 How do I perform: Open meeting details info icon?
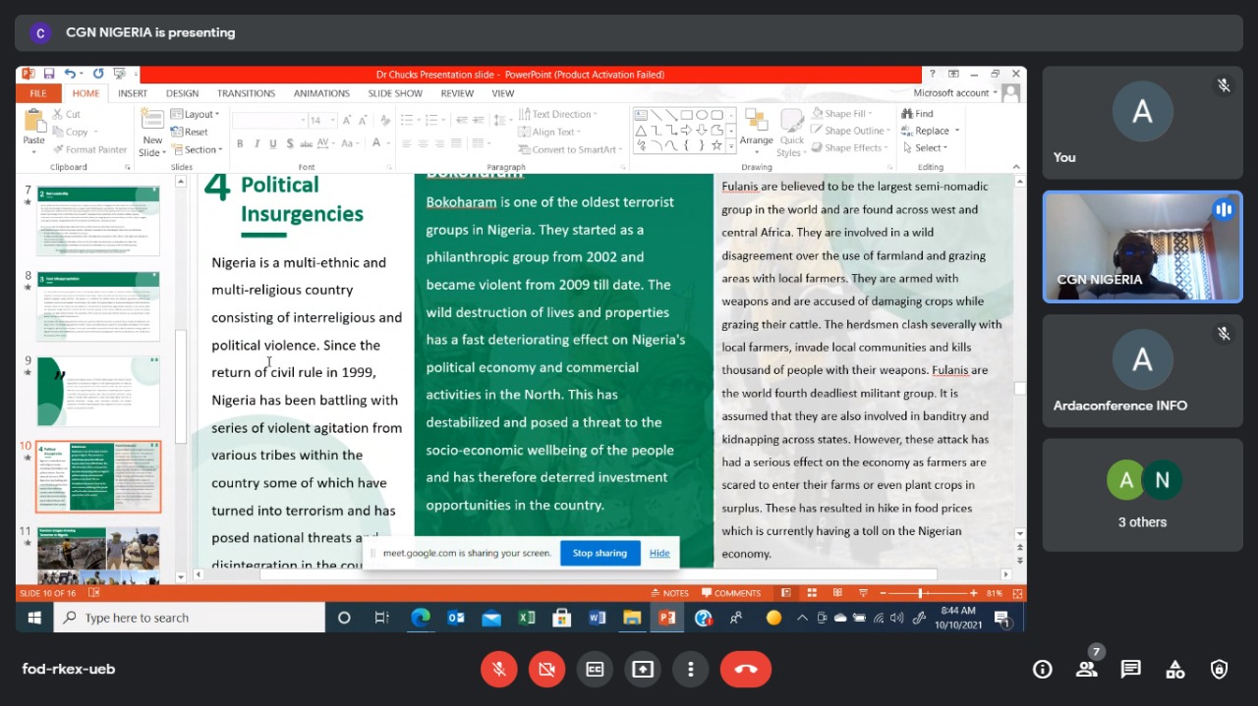tap(1043, 670)
